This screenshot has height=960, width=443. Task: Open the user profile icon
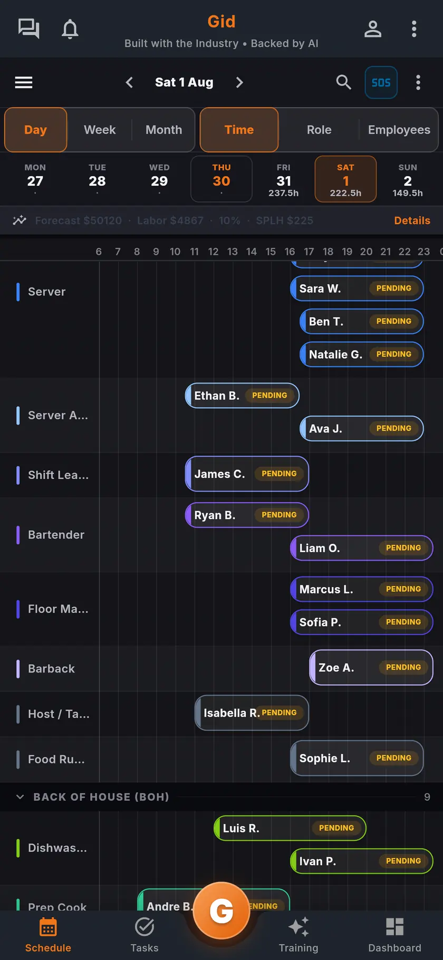pyautogui.click(x=373, y=28)
